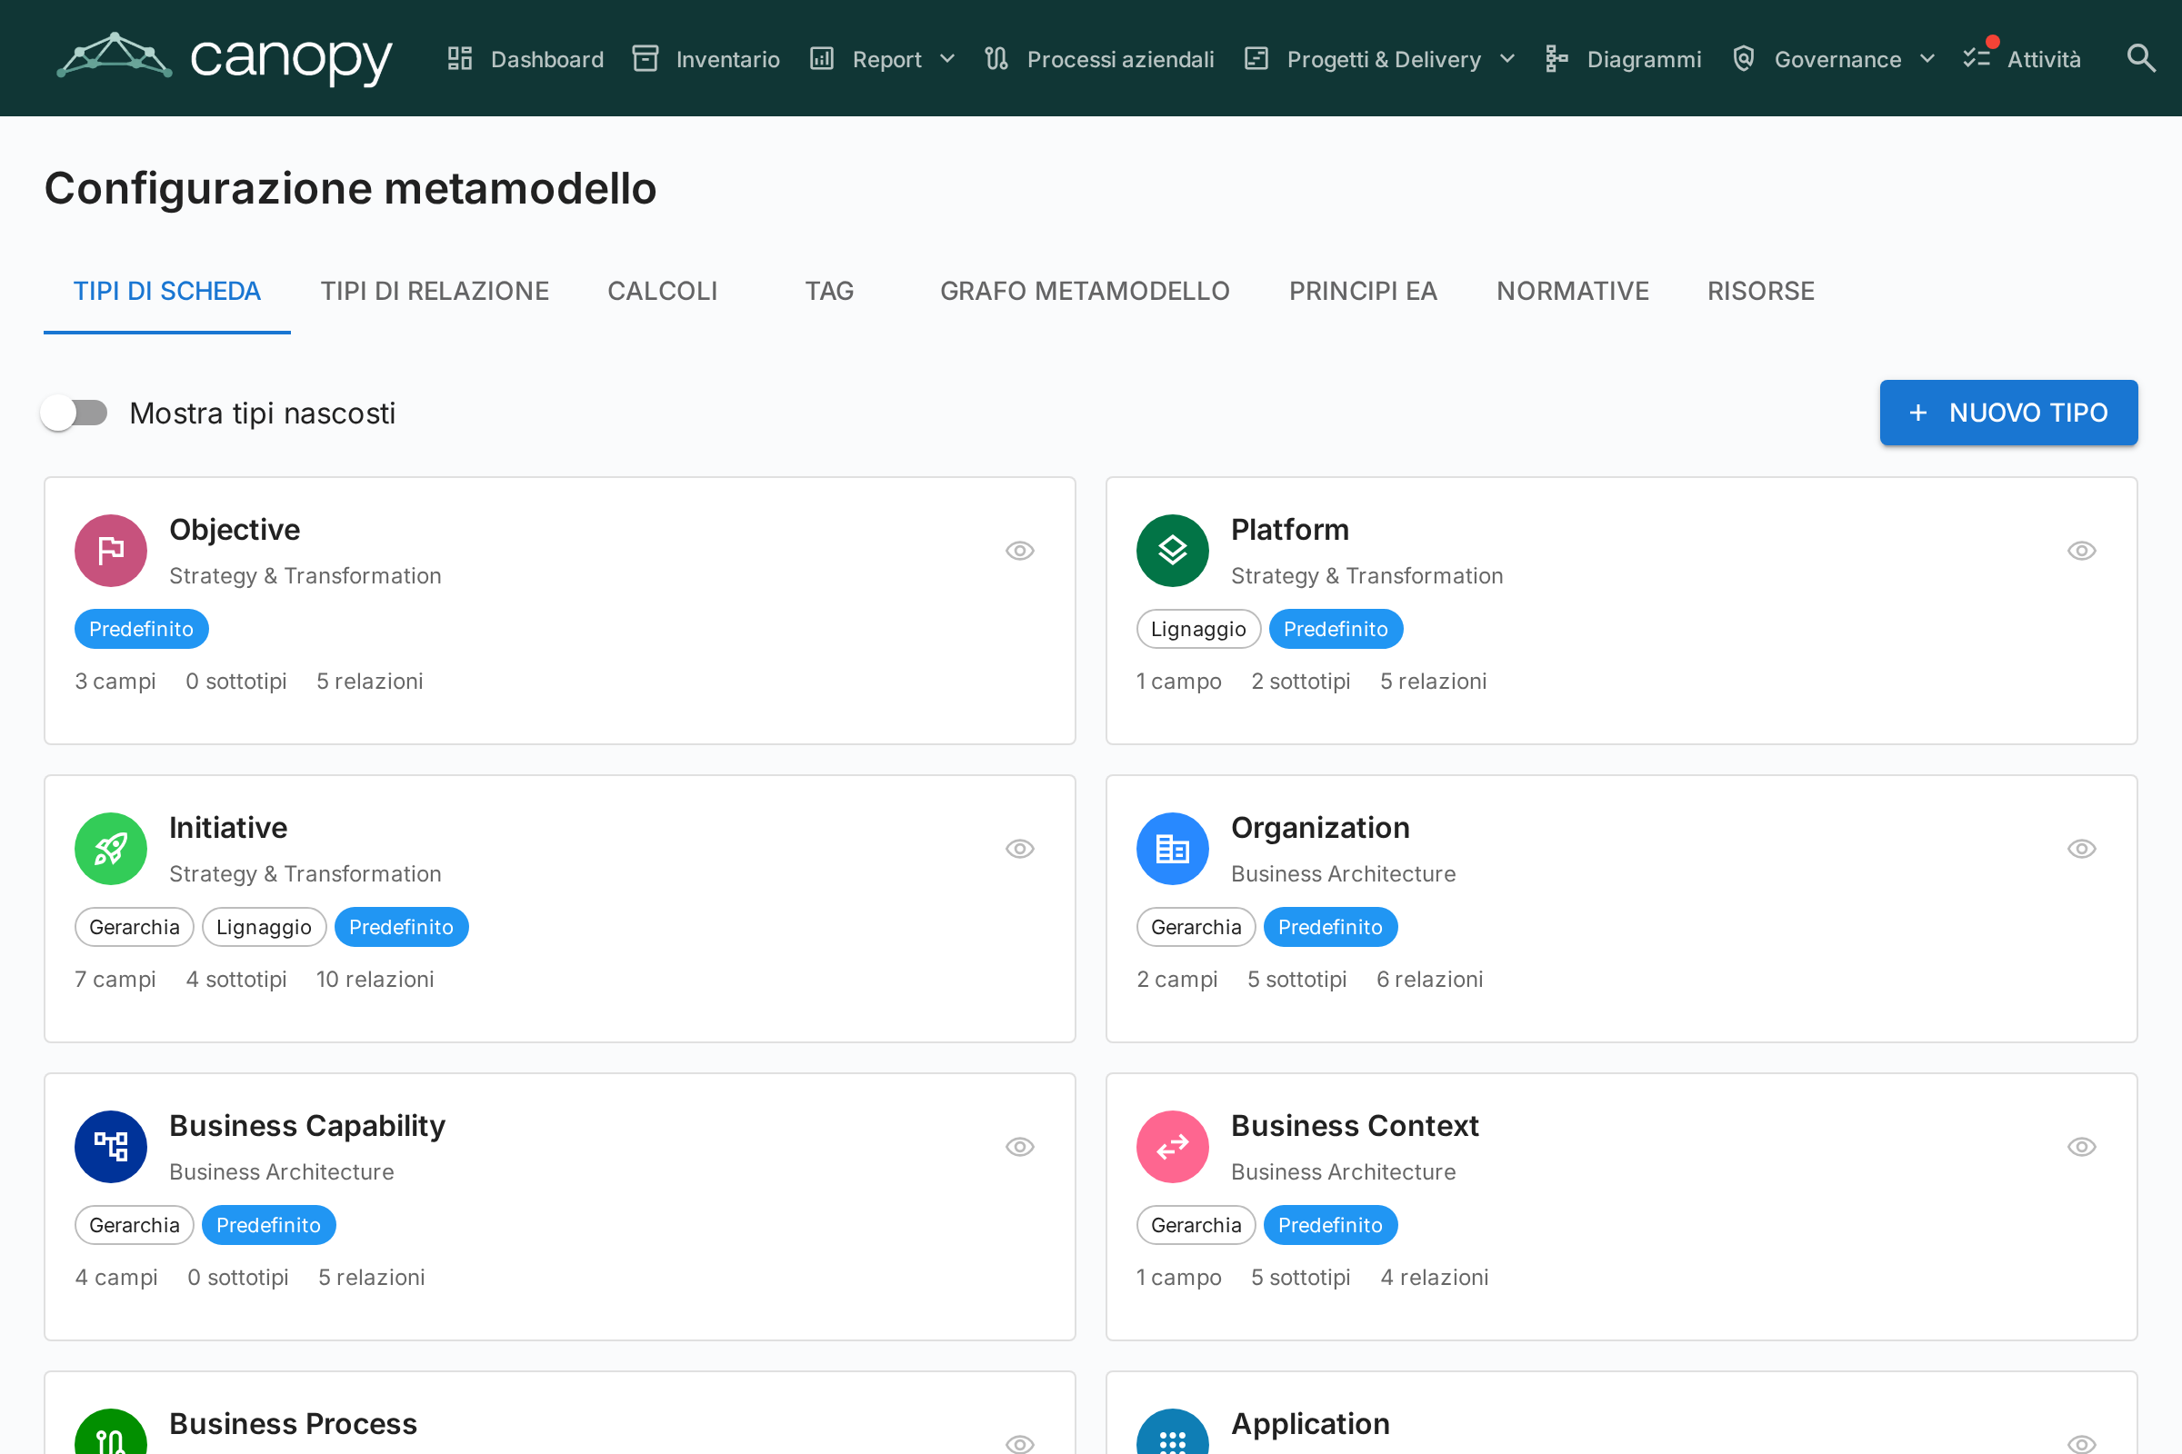Expand the Report dropdown chevron
This screenshot has width=2182, height=1454.
pos(947,59)
